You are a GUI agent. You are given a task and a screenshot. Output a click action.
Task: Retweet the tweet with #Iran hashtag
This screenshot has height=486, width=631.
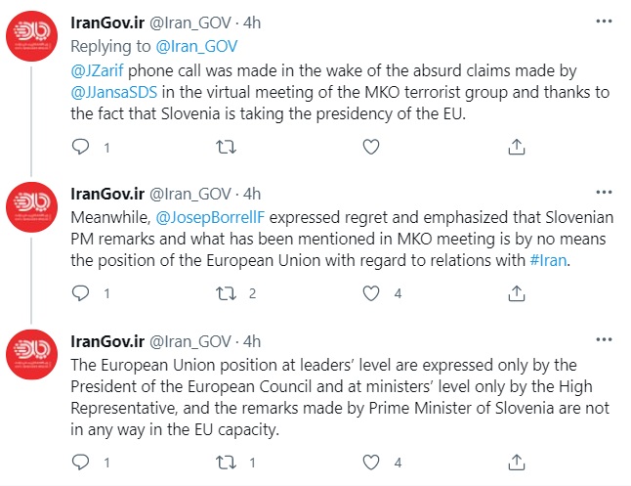[x=225, y=292]
